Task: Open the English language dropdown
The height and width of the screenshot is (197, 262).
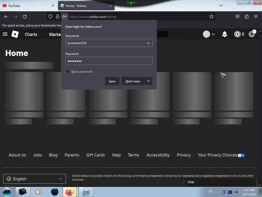Action: [x=35, y=179]
